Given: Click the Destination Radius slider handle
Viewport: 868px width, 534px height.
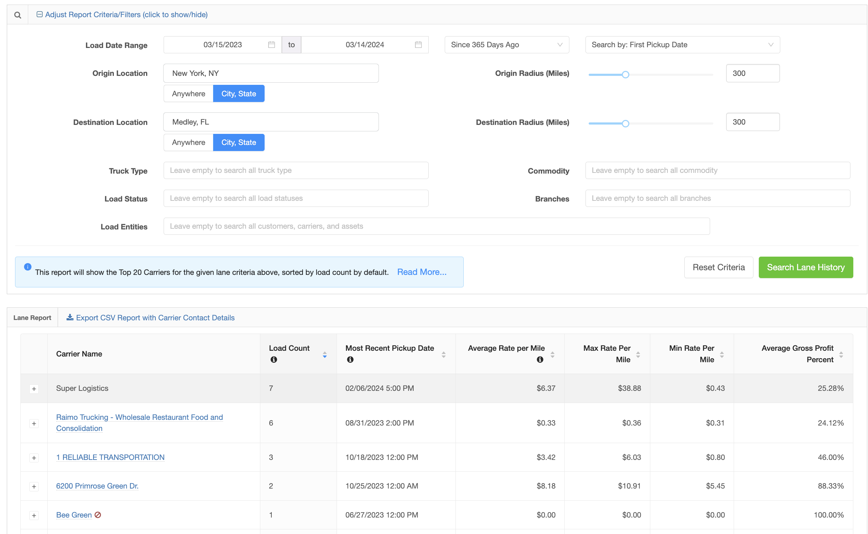Looking at the screenshot, I should 625,123.
